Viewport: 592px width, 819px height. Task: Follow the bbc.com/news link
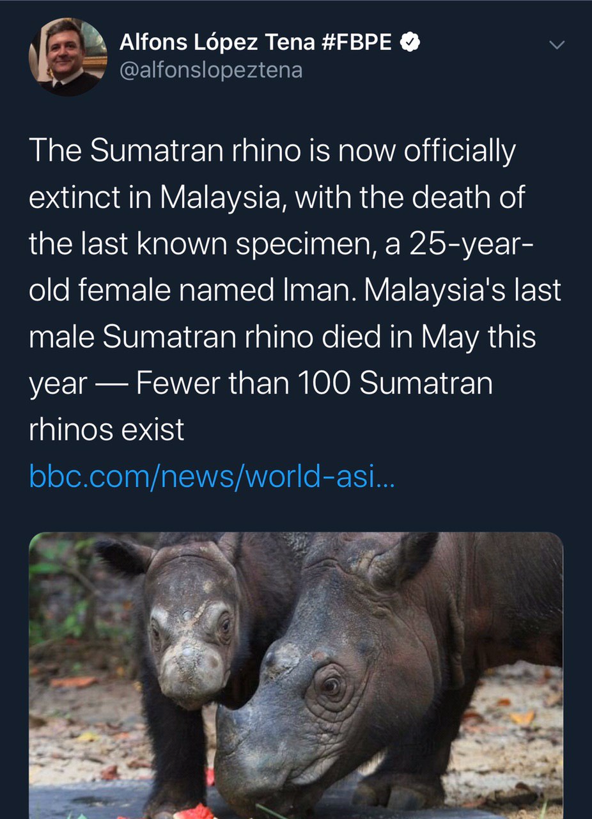(212, 476)
